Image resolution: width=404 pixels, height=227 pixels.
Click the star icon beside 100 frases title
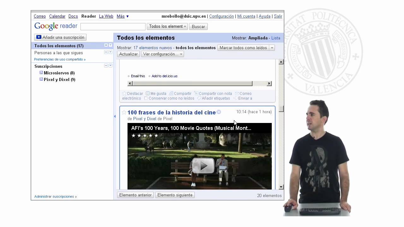point(124,112)
